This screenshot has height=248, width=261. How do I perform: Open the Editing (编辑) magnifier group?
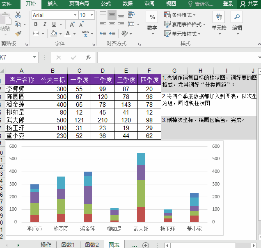[237, 23]
